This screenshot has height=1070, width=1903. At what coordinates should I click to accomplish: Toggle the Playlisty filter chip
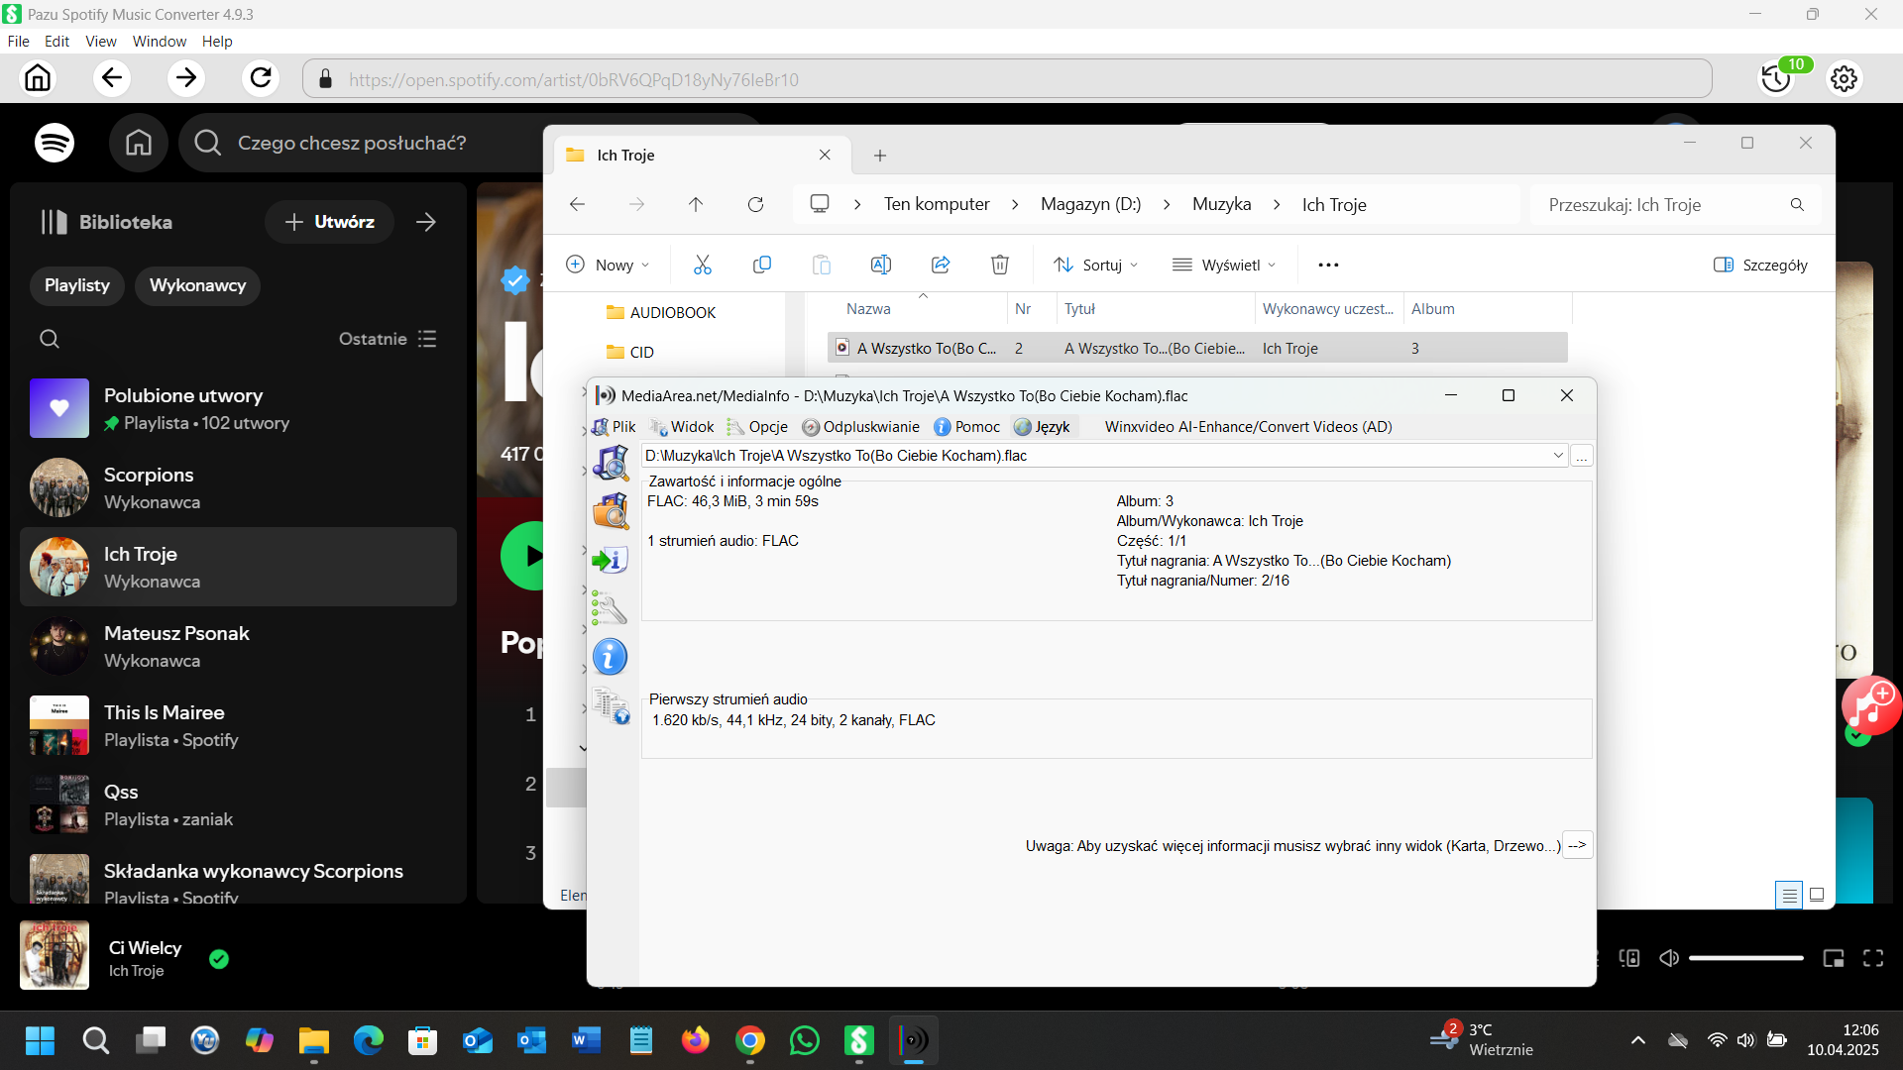click(77, 285)
